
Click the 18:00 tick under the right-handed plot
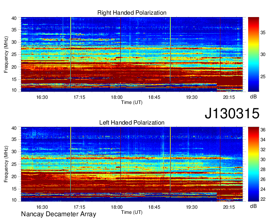pyautogui.click(x=117, y=97)
